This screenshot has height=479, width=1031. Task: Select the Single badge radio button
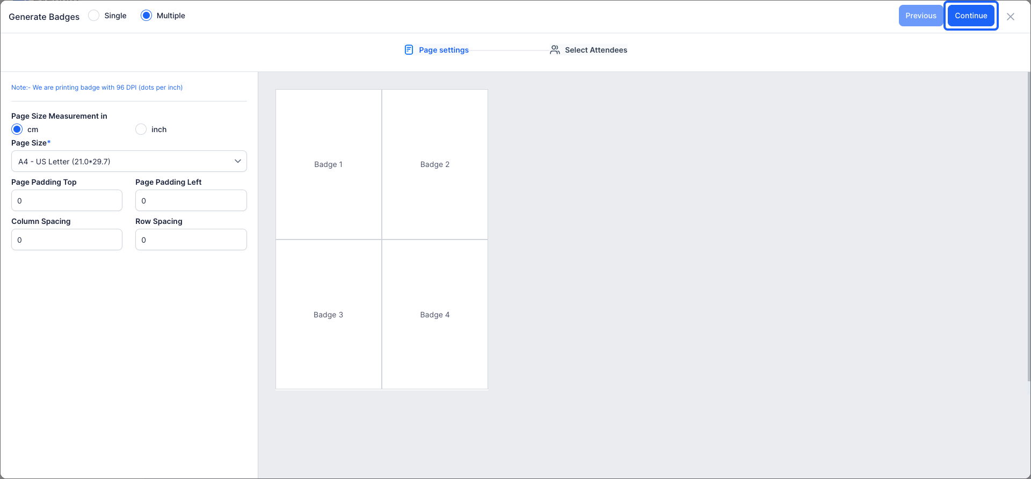[x=94, y=16]
